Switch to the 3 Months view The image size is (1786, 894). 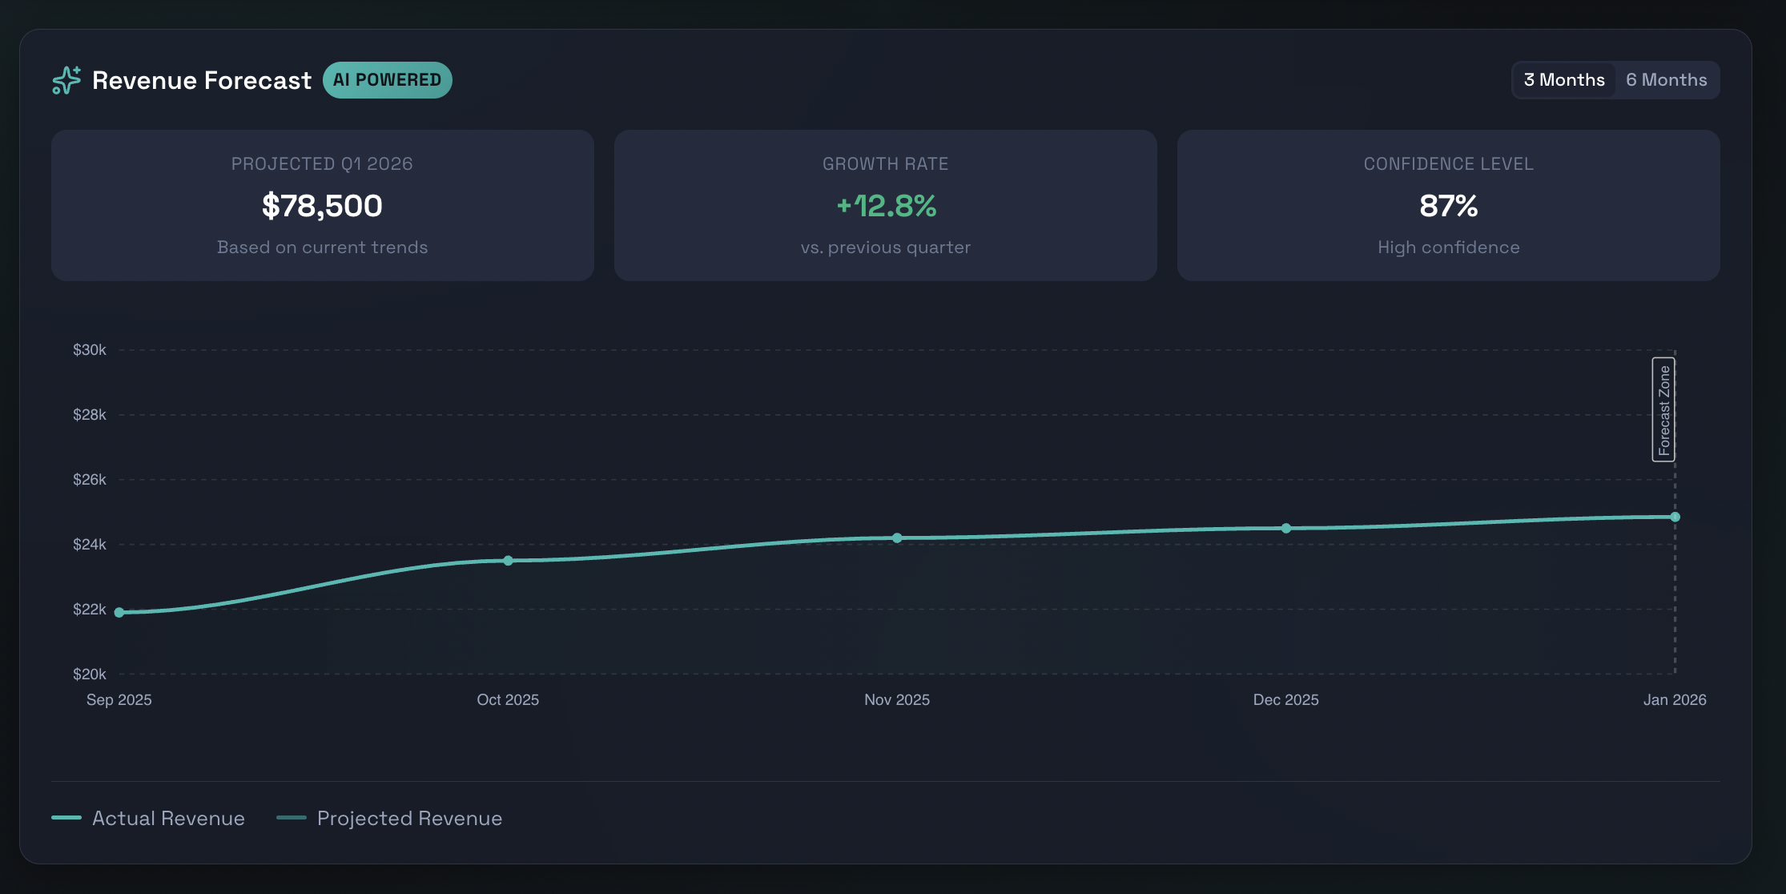click(x=1563, y=80)
